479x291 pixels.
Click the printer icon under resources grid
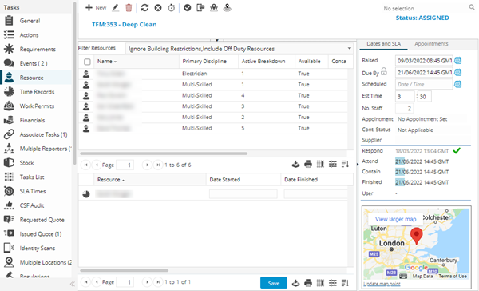[308, 165]
